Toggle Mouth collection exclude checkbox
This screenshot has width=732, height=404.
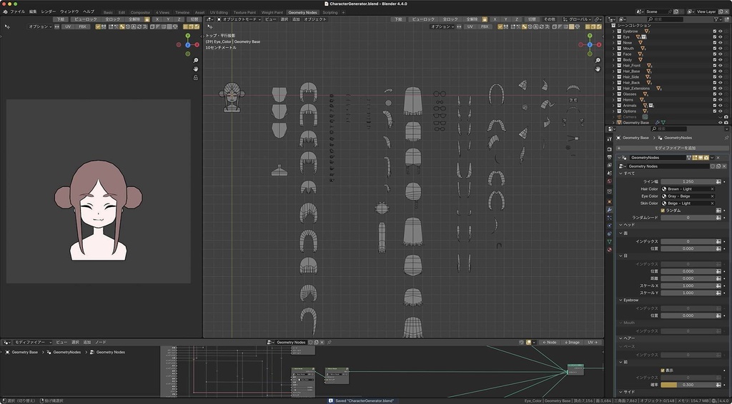714,49
